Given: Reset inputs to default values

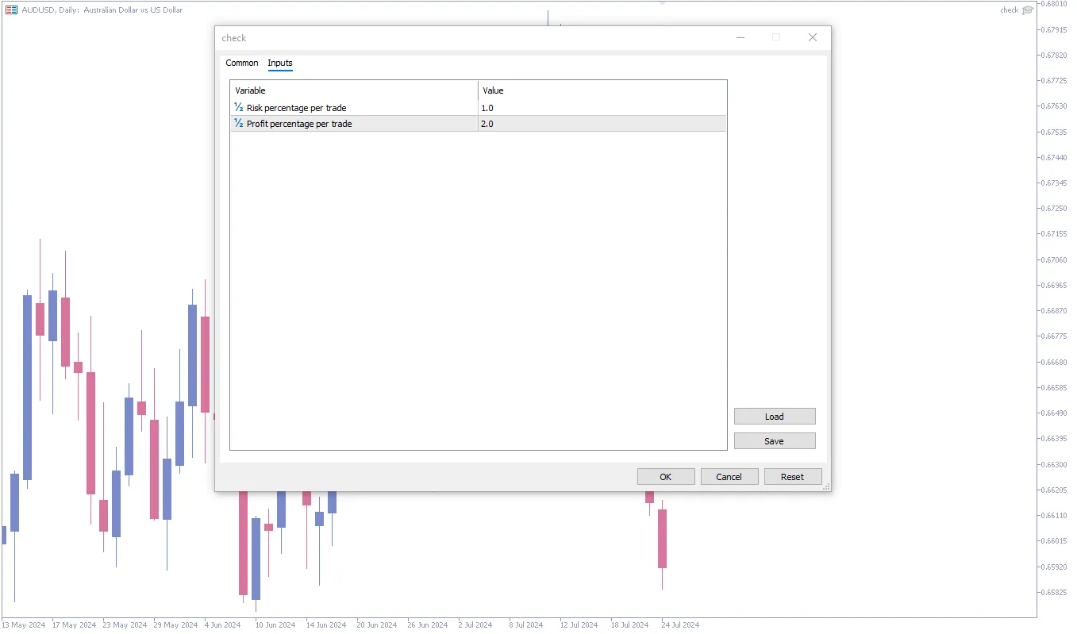Looking at the screenshot, I should click(x=793, y=476).
